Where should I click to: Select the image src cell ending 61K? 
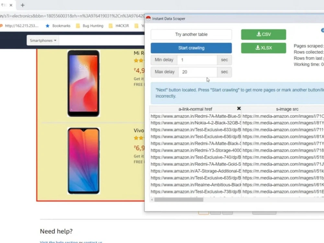[x=283, y=185]
